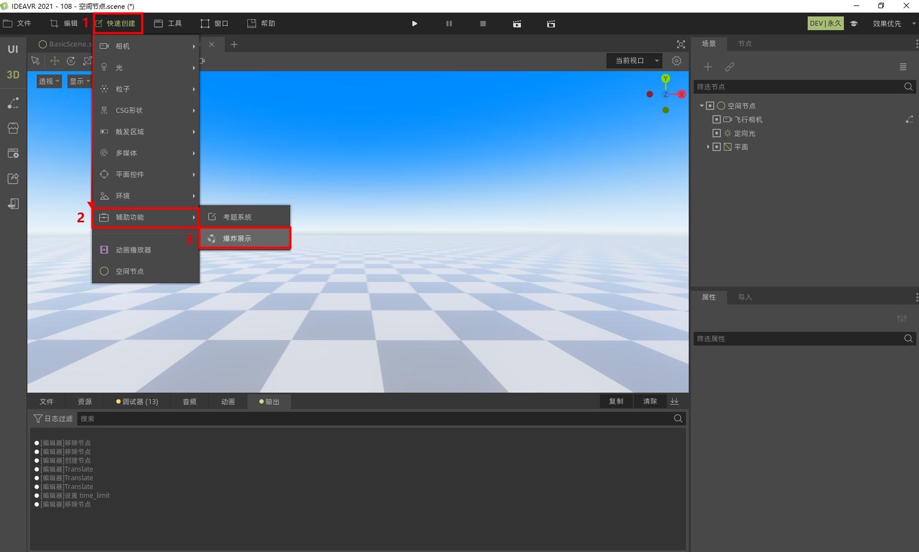Viewport: 919px width, 552px height.
Task: Switch to 3D editing mode
Action: point(13,75)
